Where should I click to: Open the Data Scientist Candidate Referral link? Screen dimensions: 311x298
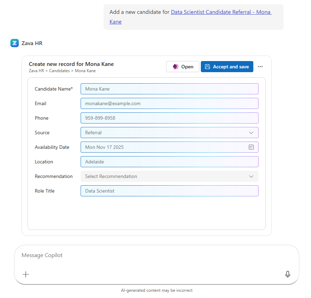[x=221, y=12]
